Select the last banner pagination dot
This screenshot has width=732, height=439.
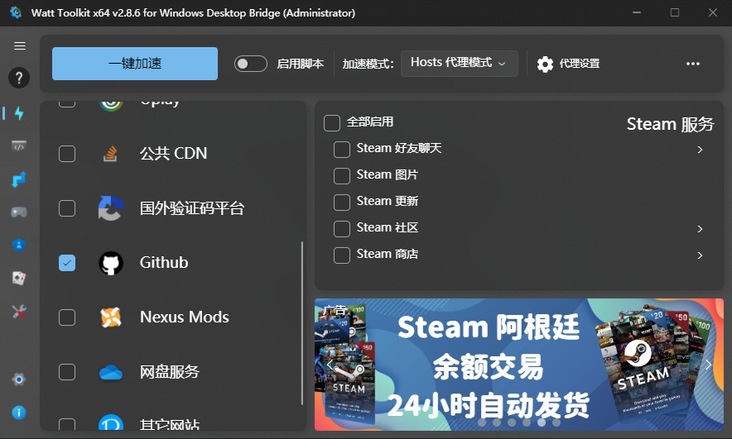[556, 422]
